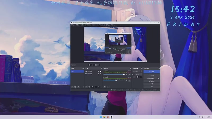
Task: Delete the selected source with the trash icon
Action: click(89, 87)
